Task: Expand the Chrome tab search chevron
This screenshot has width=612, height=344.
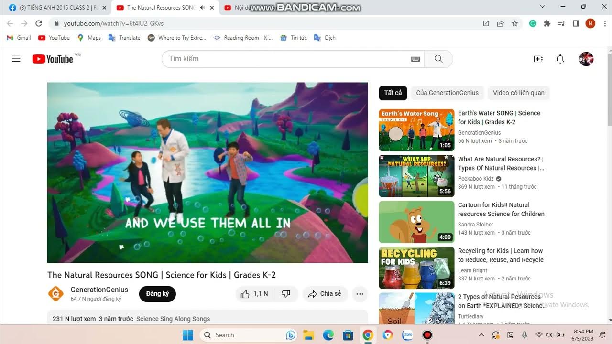Action: 542,7
